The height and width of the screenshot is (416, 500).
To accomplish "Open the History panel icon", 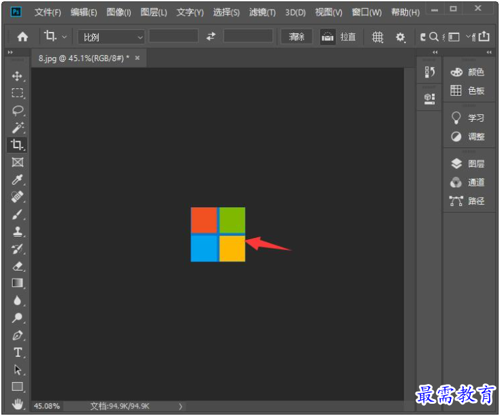I will (x=429, y=72).
